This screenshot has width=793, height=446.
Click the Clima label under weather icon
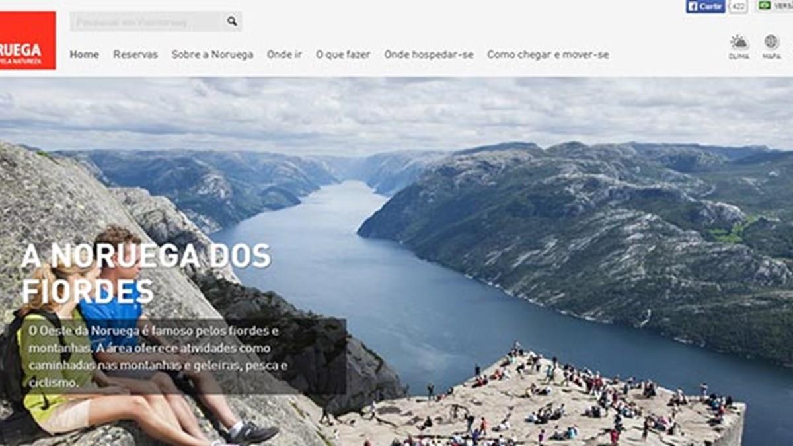tap(739, 57)
